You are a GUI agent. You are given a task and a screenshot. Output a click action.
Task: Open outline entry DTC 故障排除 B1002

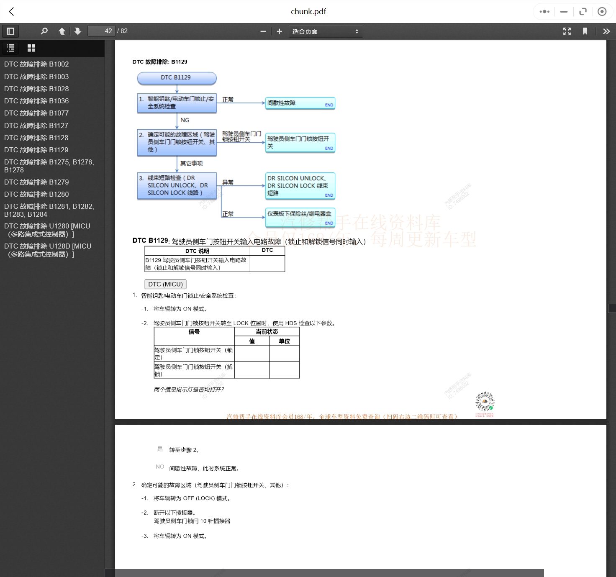tap(36, 64)
